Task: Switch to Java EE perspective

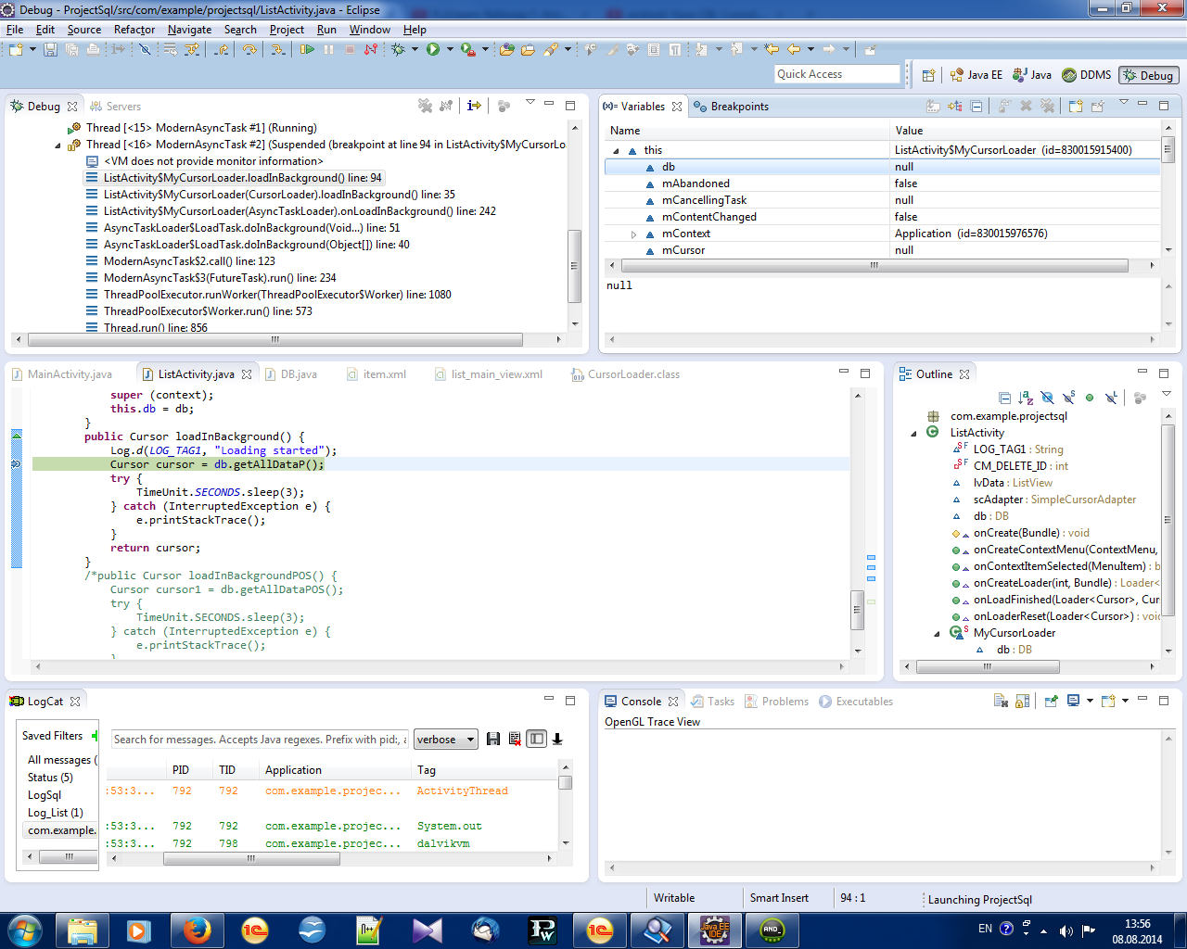Action: pyautogui.click(x=976, y=75)
